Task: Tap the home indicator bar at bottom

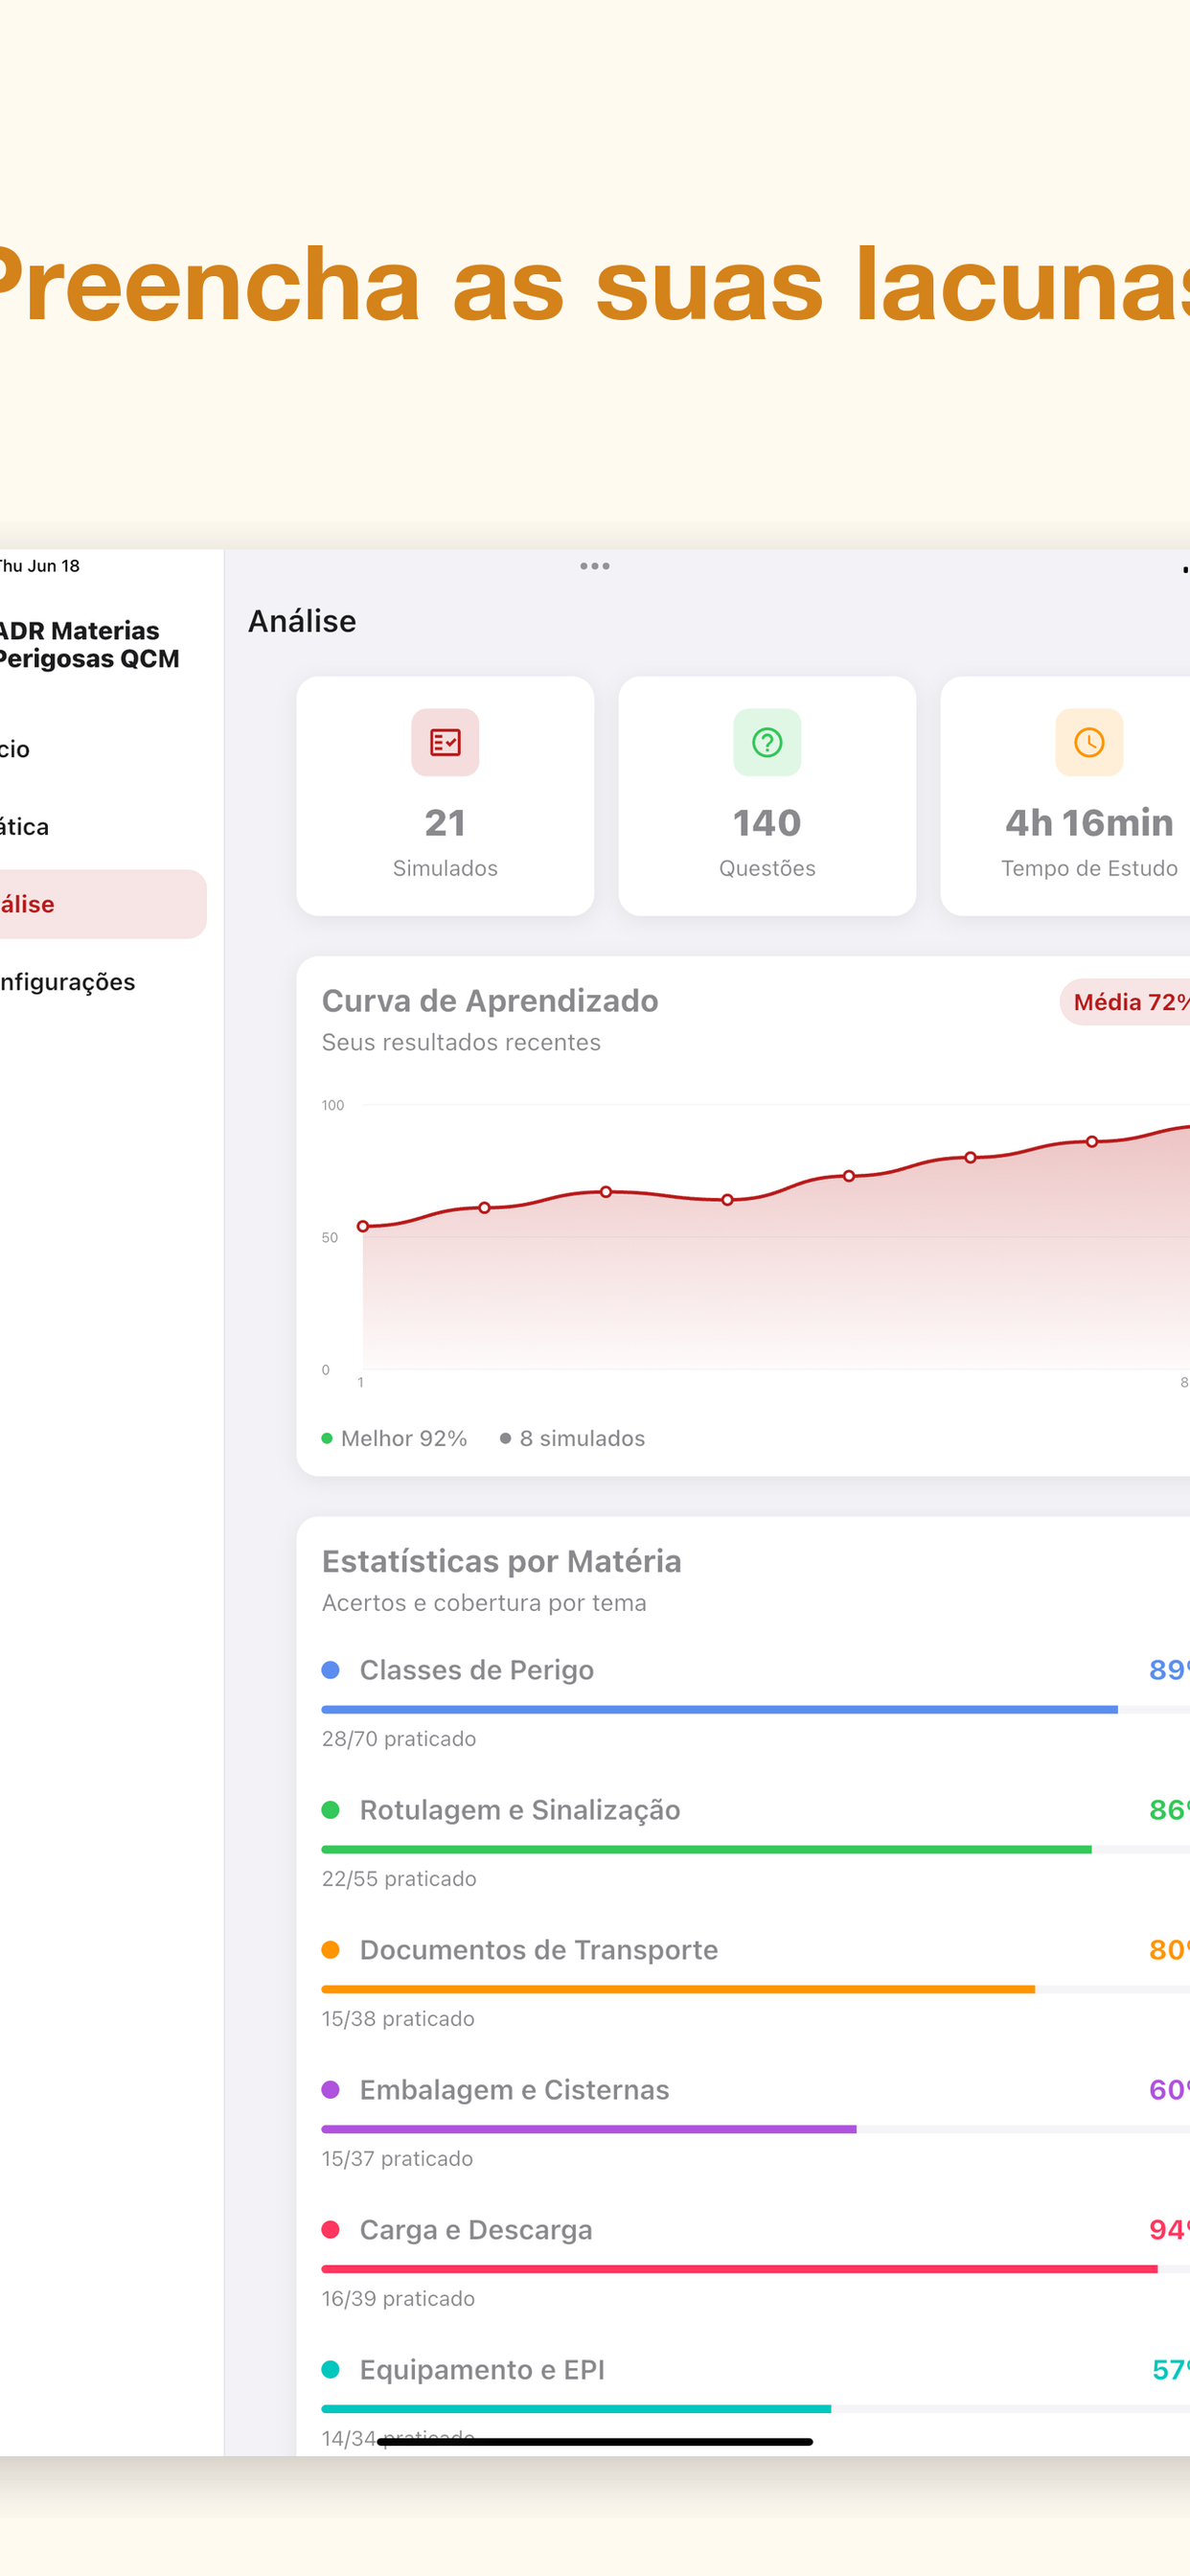Action: click(x=595, y=2442)
